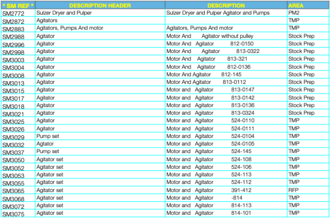Select the SM3072 reference cell
The width and height of the screenshot is (330, 218).
pos(18,206)
